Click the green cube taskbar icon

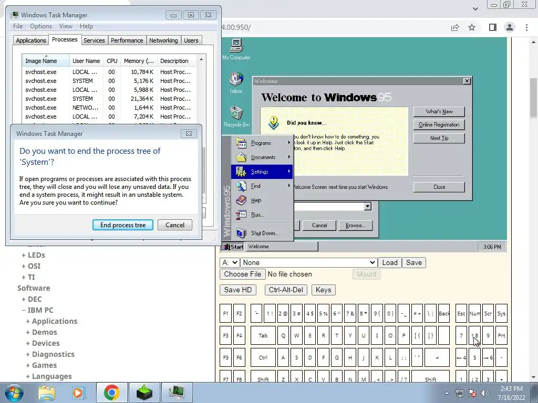pyautogui.click(x=144, y=393)
